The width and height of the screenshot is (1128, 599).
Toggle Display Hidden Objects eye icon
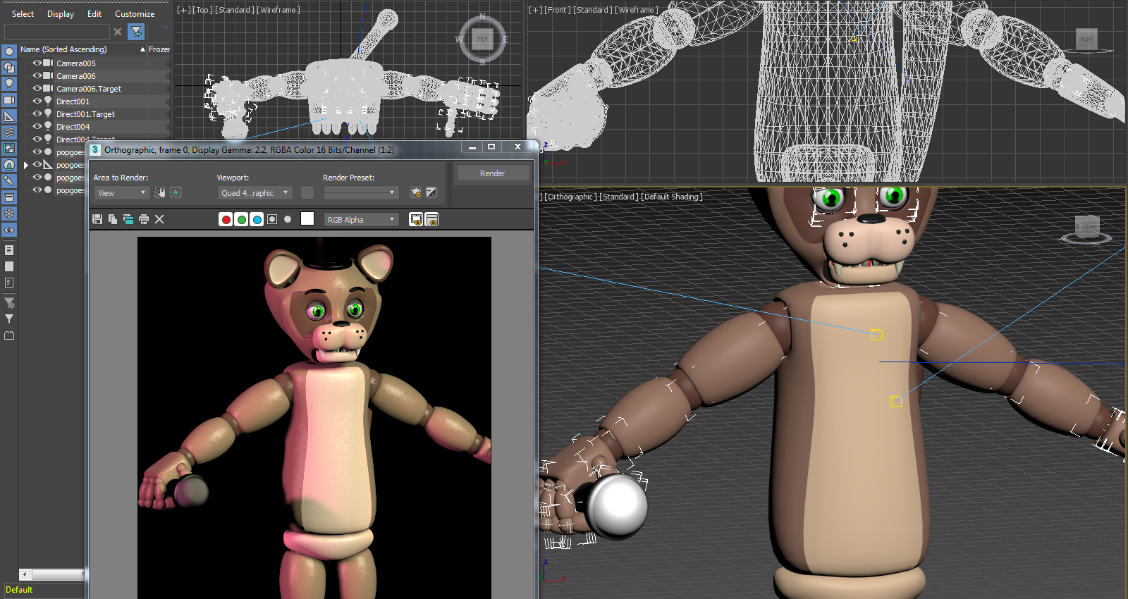pyautogui.click(x=9, y=230)
